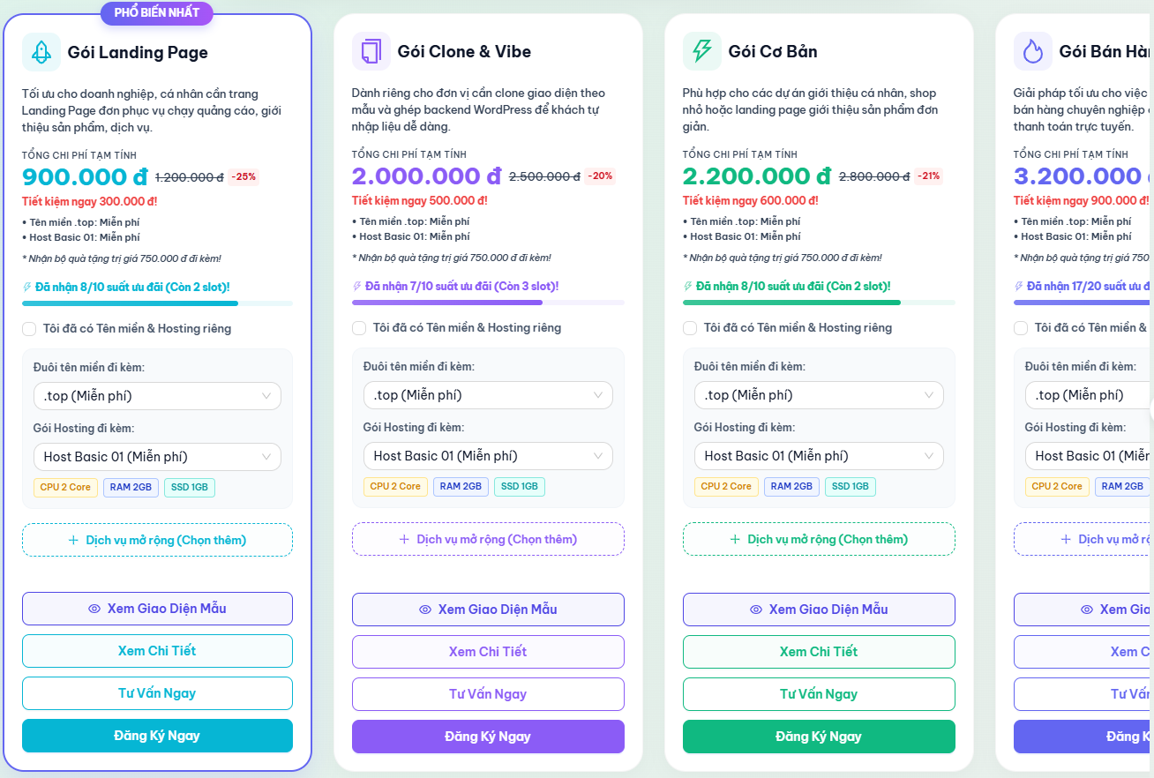Click plus icon on Clone & Vibe Dịch vụ mở rộng
The image size is (1154, 778).
pyautogui.click(x=404, y=539)
